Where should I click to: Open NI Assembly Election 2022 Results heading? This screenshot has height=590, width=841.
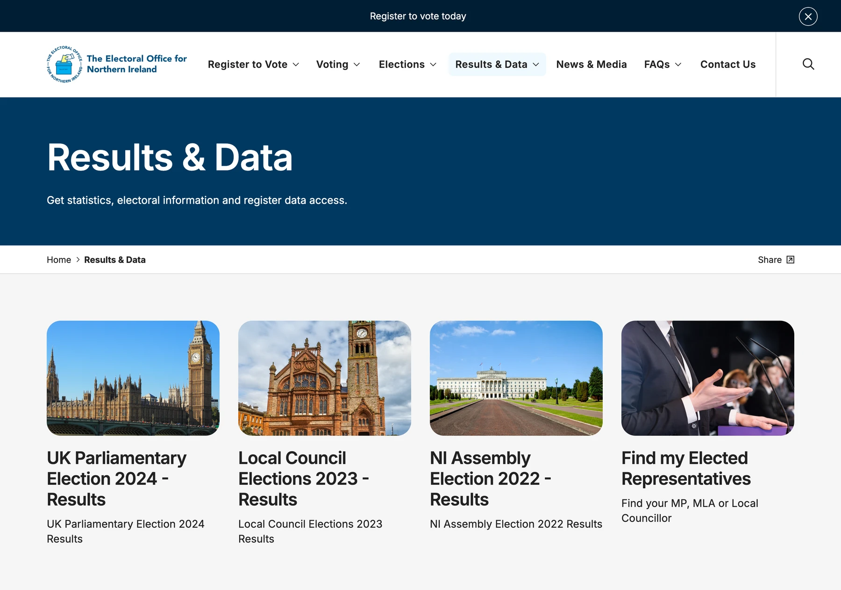point(491,479)
